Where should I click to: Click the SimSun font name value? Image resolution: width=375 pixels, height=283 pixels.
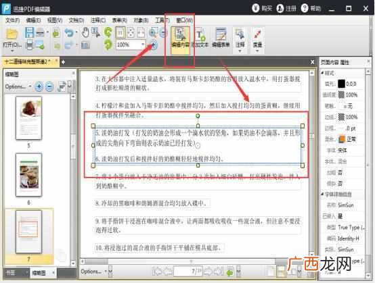click(346, 205)
